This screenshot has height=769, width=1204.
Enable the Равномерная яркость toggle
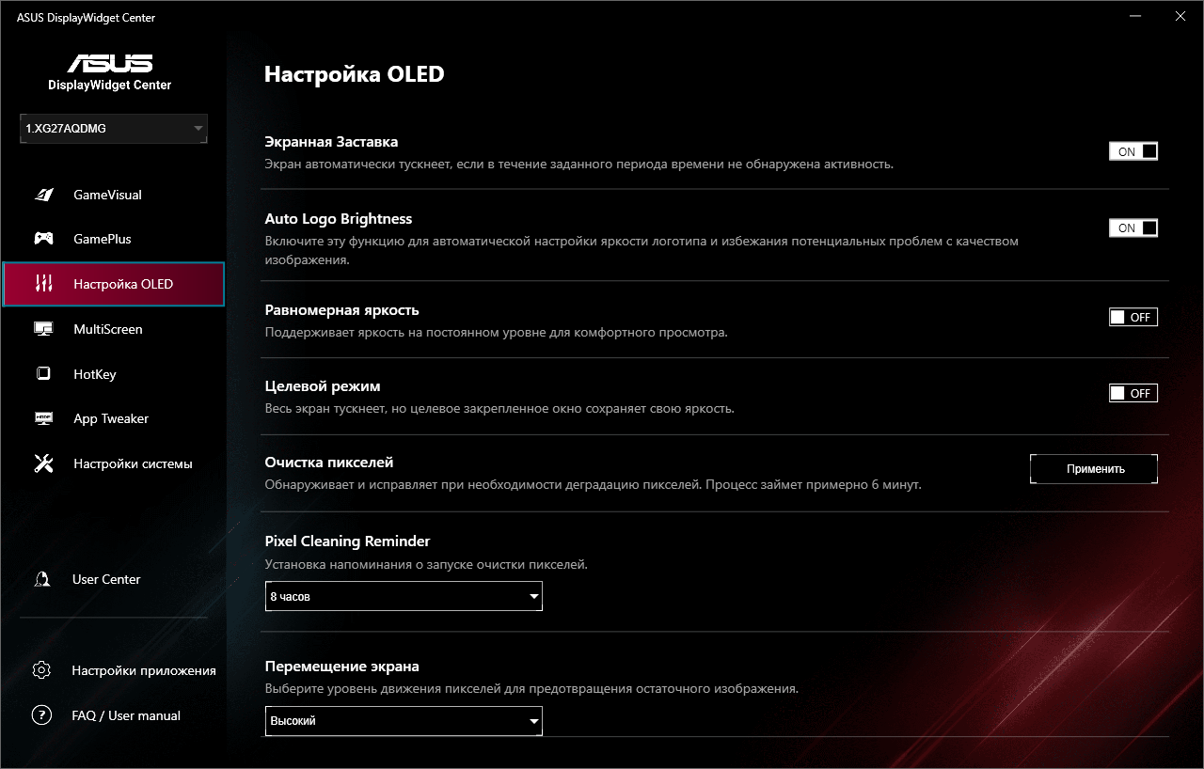[1133, 317]
